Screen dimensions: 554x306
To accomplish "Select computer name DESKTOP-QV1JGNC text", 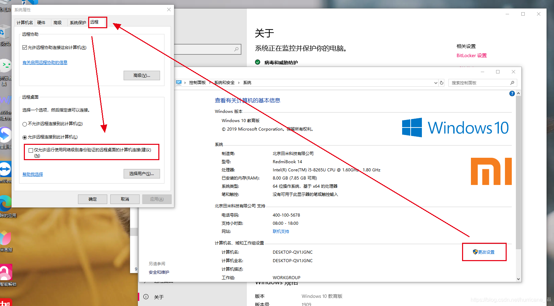I will pos(292,252).
